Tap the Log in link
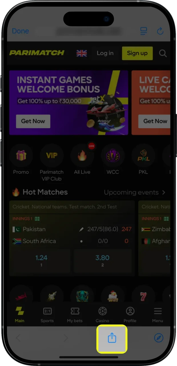 (105, 53)
